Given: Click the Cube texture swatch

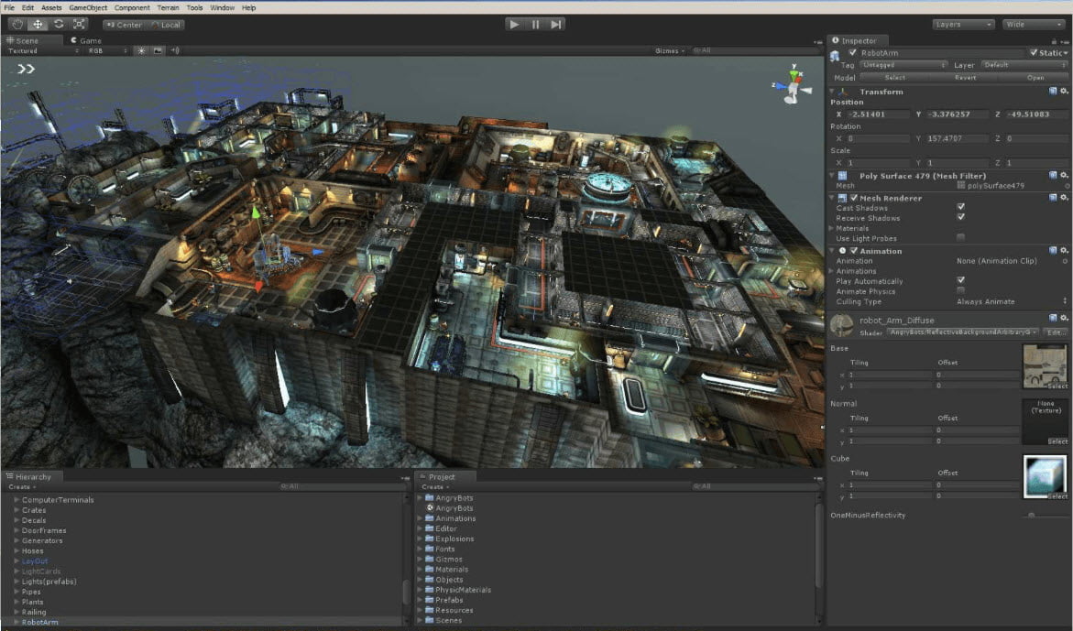Looking at the screenshot, I should (x=1045, y=476).
